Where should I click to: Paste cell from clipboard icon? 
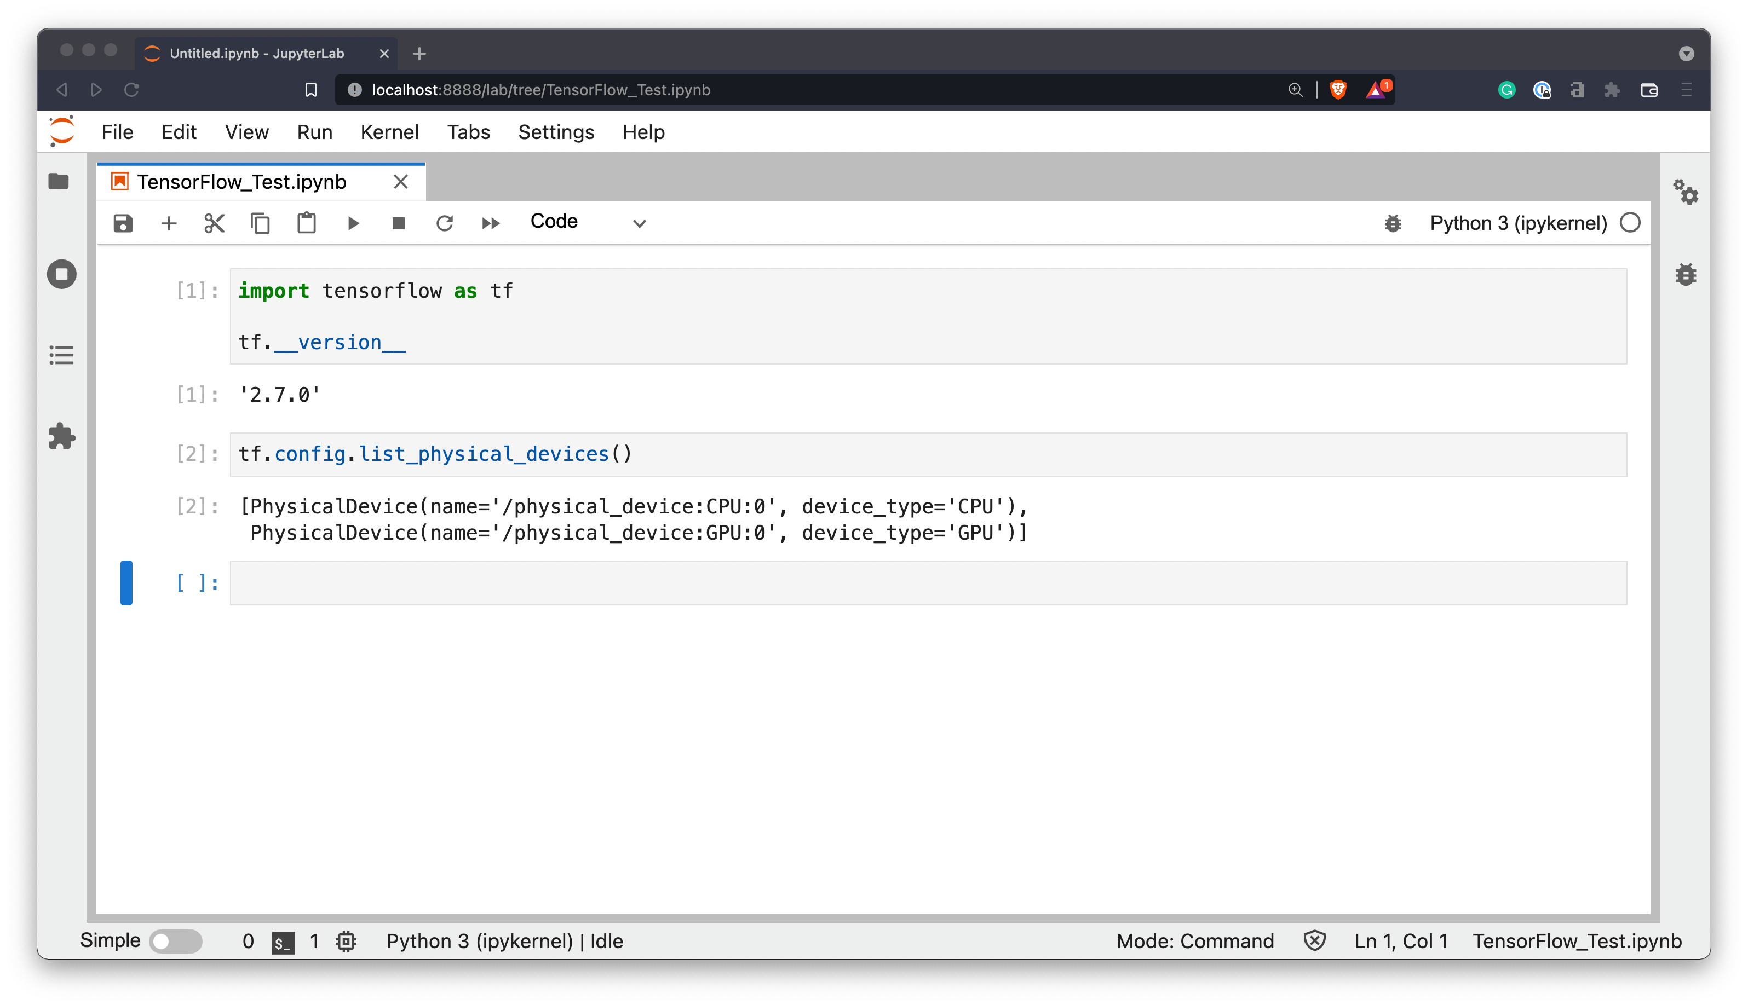[307, 223]
